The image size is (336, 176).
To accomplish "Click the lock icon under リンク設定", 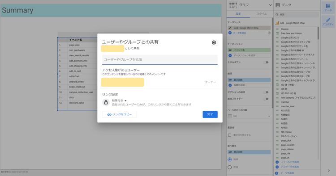I will (x=106, y=103).
